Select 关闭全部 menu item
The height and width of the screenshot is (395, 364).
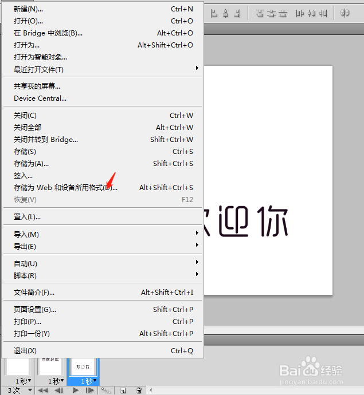tap(103, 128)
